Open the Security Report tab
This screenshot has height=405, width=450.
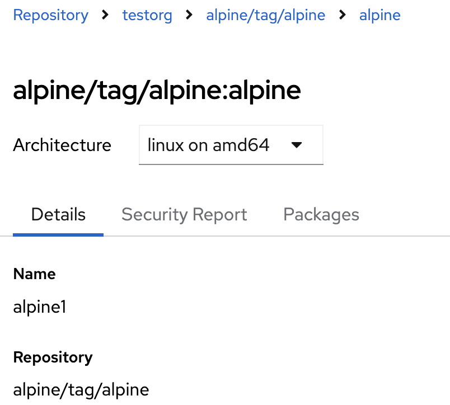[x=184, y=215]
